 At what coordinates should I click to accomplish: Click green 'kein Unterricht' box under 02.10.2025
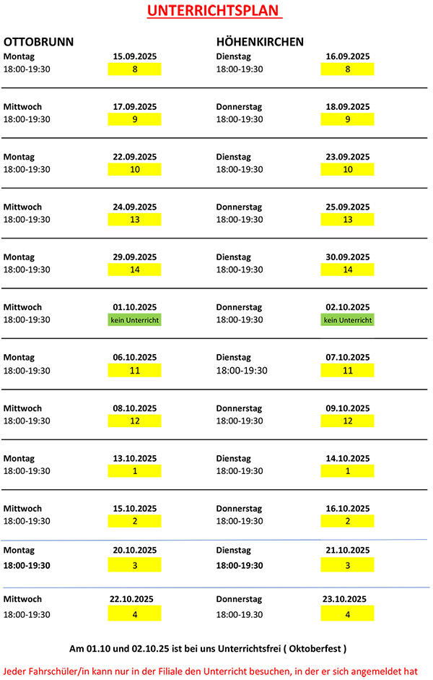point(347,319)
